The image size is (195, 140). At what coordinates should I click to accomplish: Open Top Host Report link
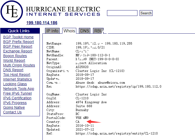[17, 75]
